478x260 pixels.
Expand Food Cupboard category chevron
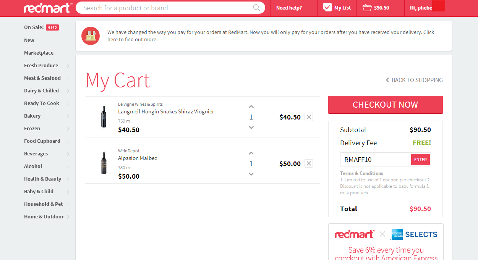pos(68,141)
